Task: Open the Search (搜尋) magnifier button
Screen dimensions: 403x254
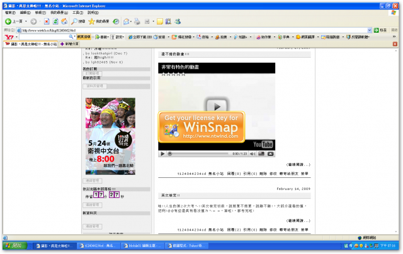Action: pyautogui.click(x=78, y=21)
